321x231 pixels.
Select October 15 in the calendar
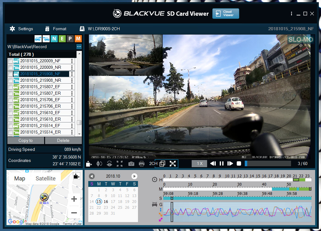[99, 201]
